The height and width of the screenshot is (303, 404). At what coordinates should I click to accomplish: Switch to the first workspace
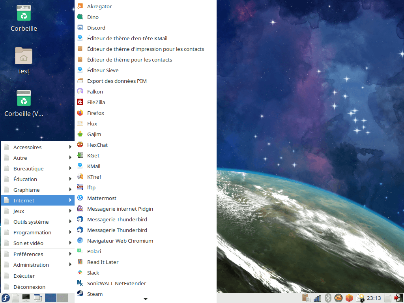point(50,298)
